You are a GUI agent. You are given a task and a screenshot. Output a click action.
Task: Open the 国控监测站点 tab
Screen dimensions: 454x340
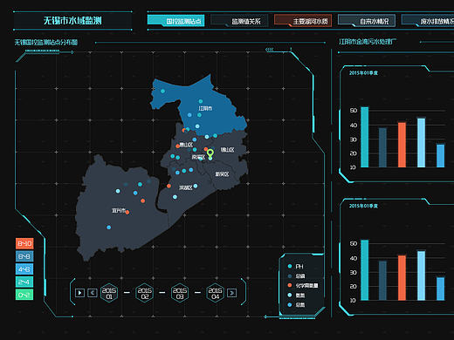click(176, 21)
